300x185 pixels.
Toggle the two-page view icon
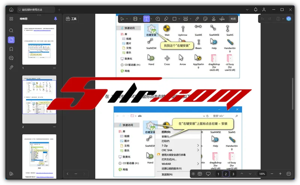pyautogui.click(x=200, y=174)
